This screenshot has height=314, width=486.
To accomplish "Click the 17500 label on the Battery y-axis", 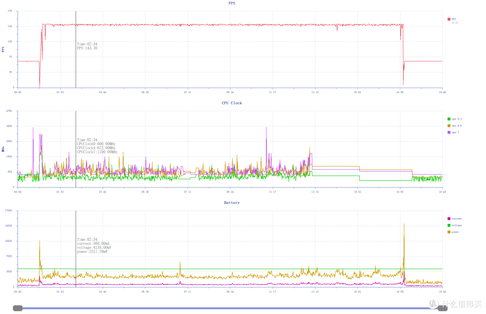I will click(x=9, y=211).
